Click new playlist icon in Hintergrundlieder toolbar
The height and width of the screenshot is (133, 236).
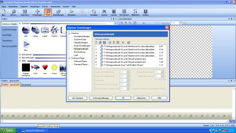(x=96, y=43)
